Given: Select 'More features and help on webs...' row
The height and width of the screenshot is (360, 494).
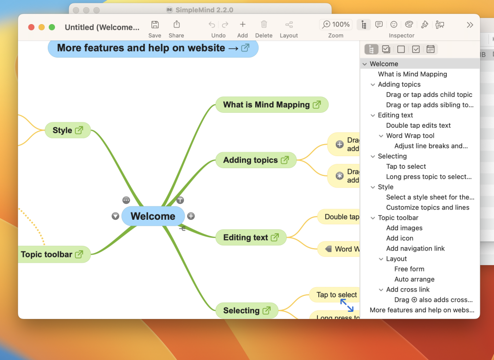Looking at the screenshot, I should click(x=420, y=310).
